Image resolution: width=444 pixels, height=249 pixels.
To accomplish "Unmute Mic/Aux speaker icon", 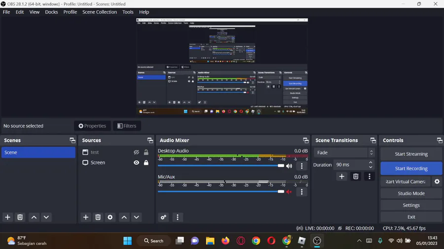I will [x=289, y=192].
